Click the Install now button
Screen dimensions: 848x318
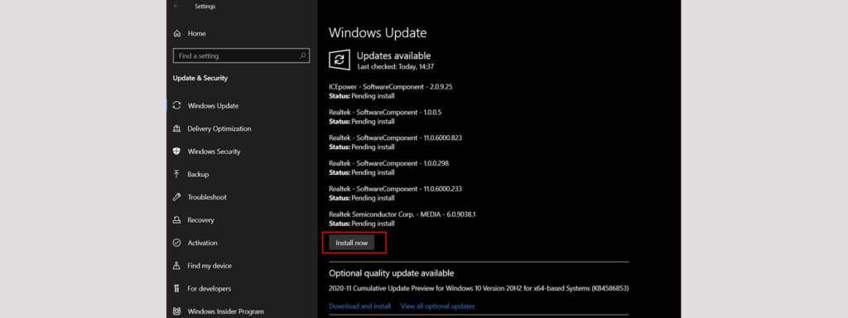351,243
